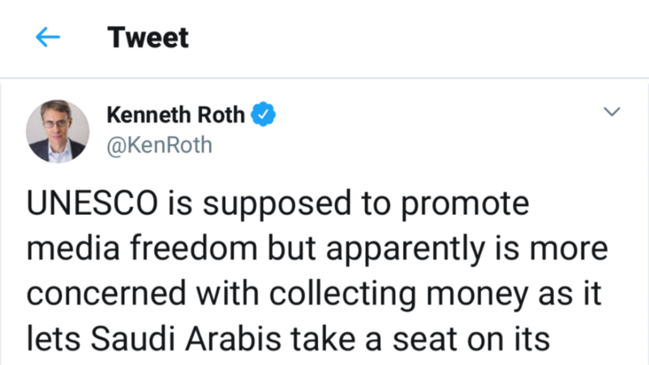Click the Tweet header title
Screen dimensions: 649x365
[148, 38]
